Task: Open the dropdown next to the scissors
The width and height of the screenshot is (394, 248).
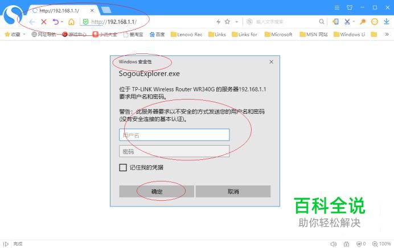Action: (354, 22)
